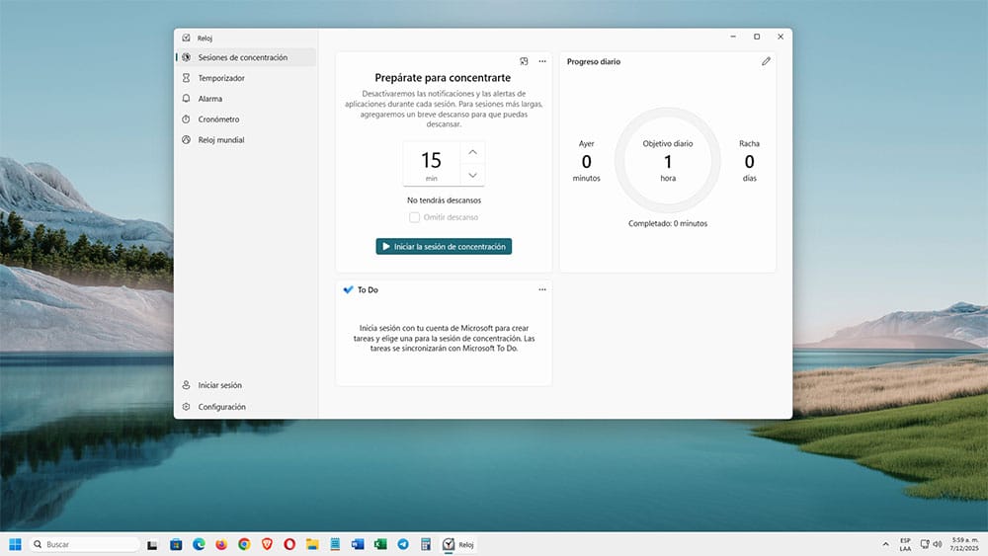Open Notepad from the taskbar
Image resolution: width=988 pixels, height=556 pixels.
point(335,545)
